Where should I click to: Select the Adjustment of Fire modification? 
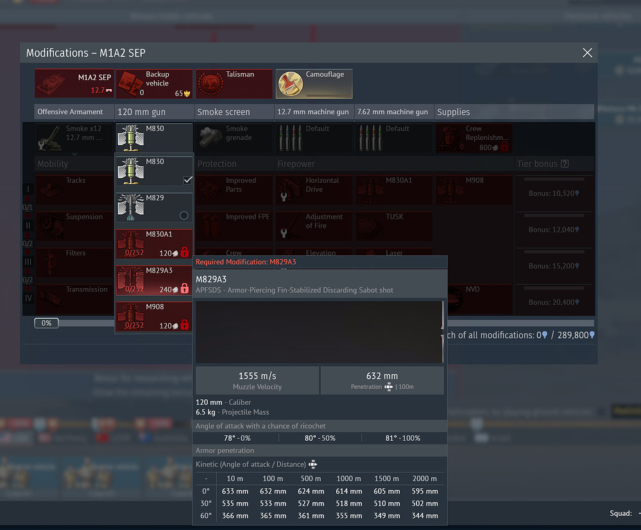(x=314, y=226)
